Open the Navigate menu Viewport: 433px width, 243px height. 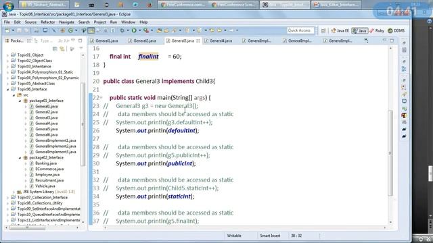66,22
